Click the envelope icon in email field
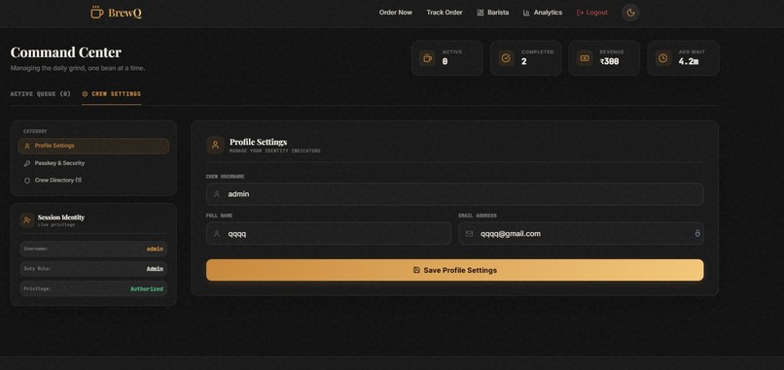 [x=469, y=234]
